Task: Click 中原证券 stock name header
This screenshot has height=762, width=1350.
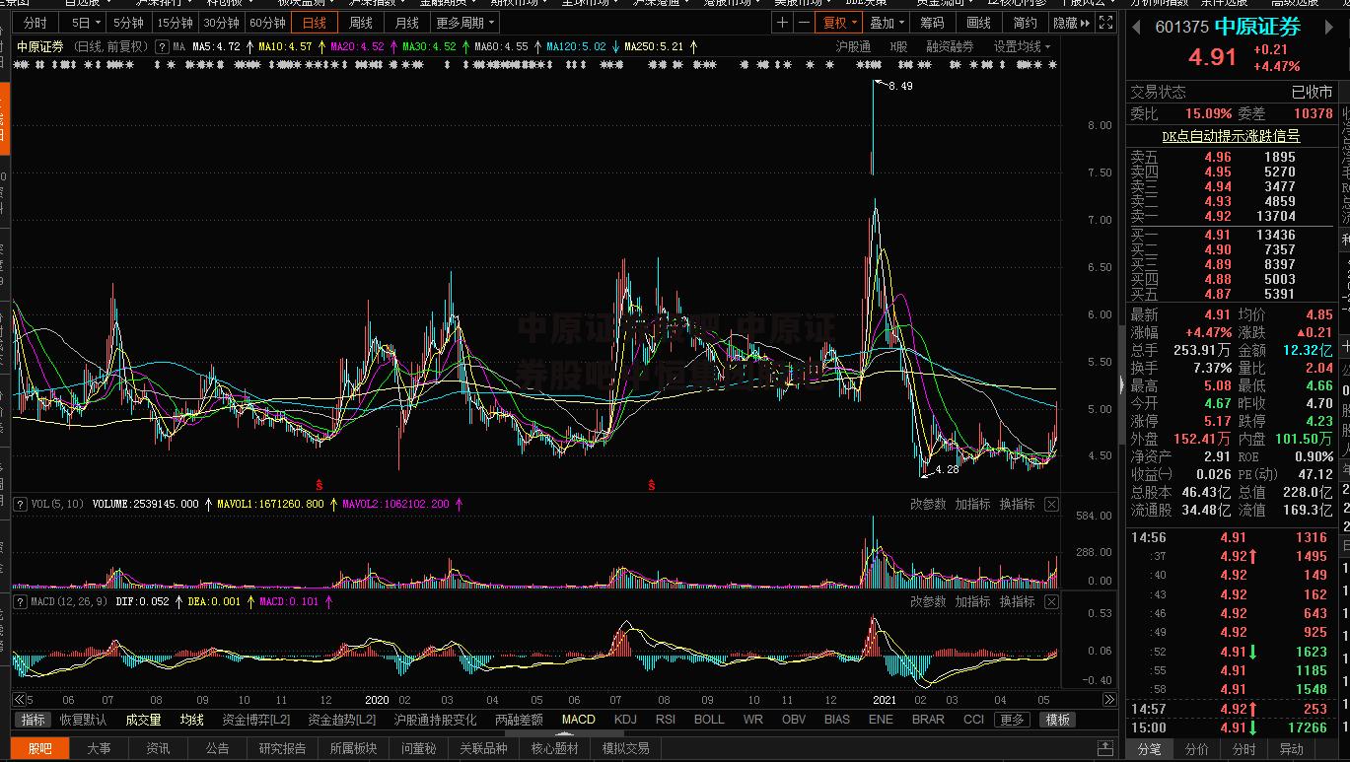Action: point(1256,28)
